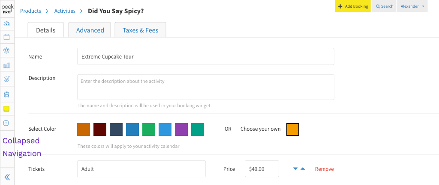
Task: Click the Add Booking button
Action: point(353,6)
